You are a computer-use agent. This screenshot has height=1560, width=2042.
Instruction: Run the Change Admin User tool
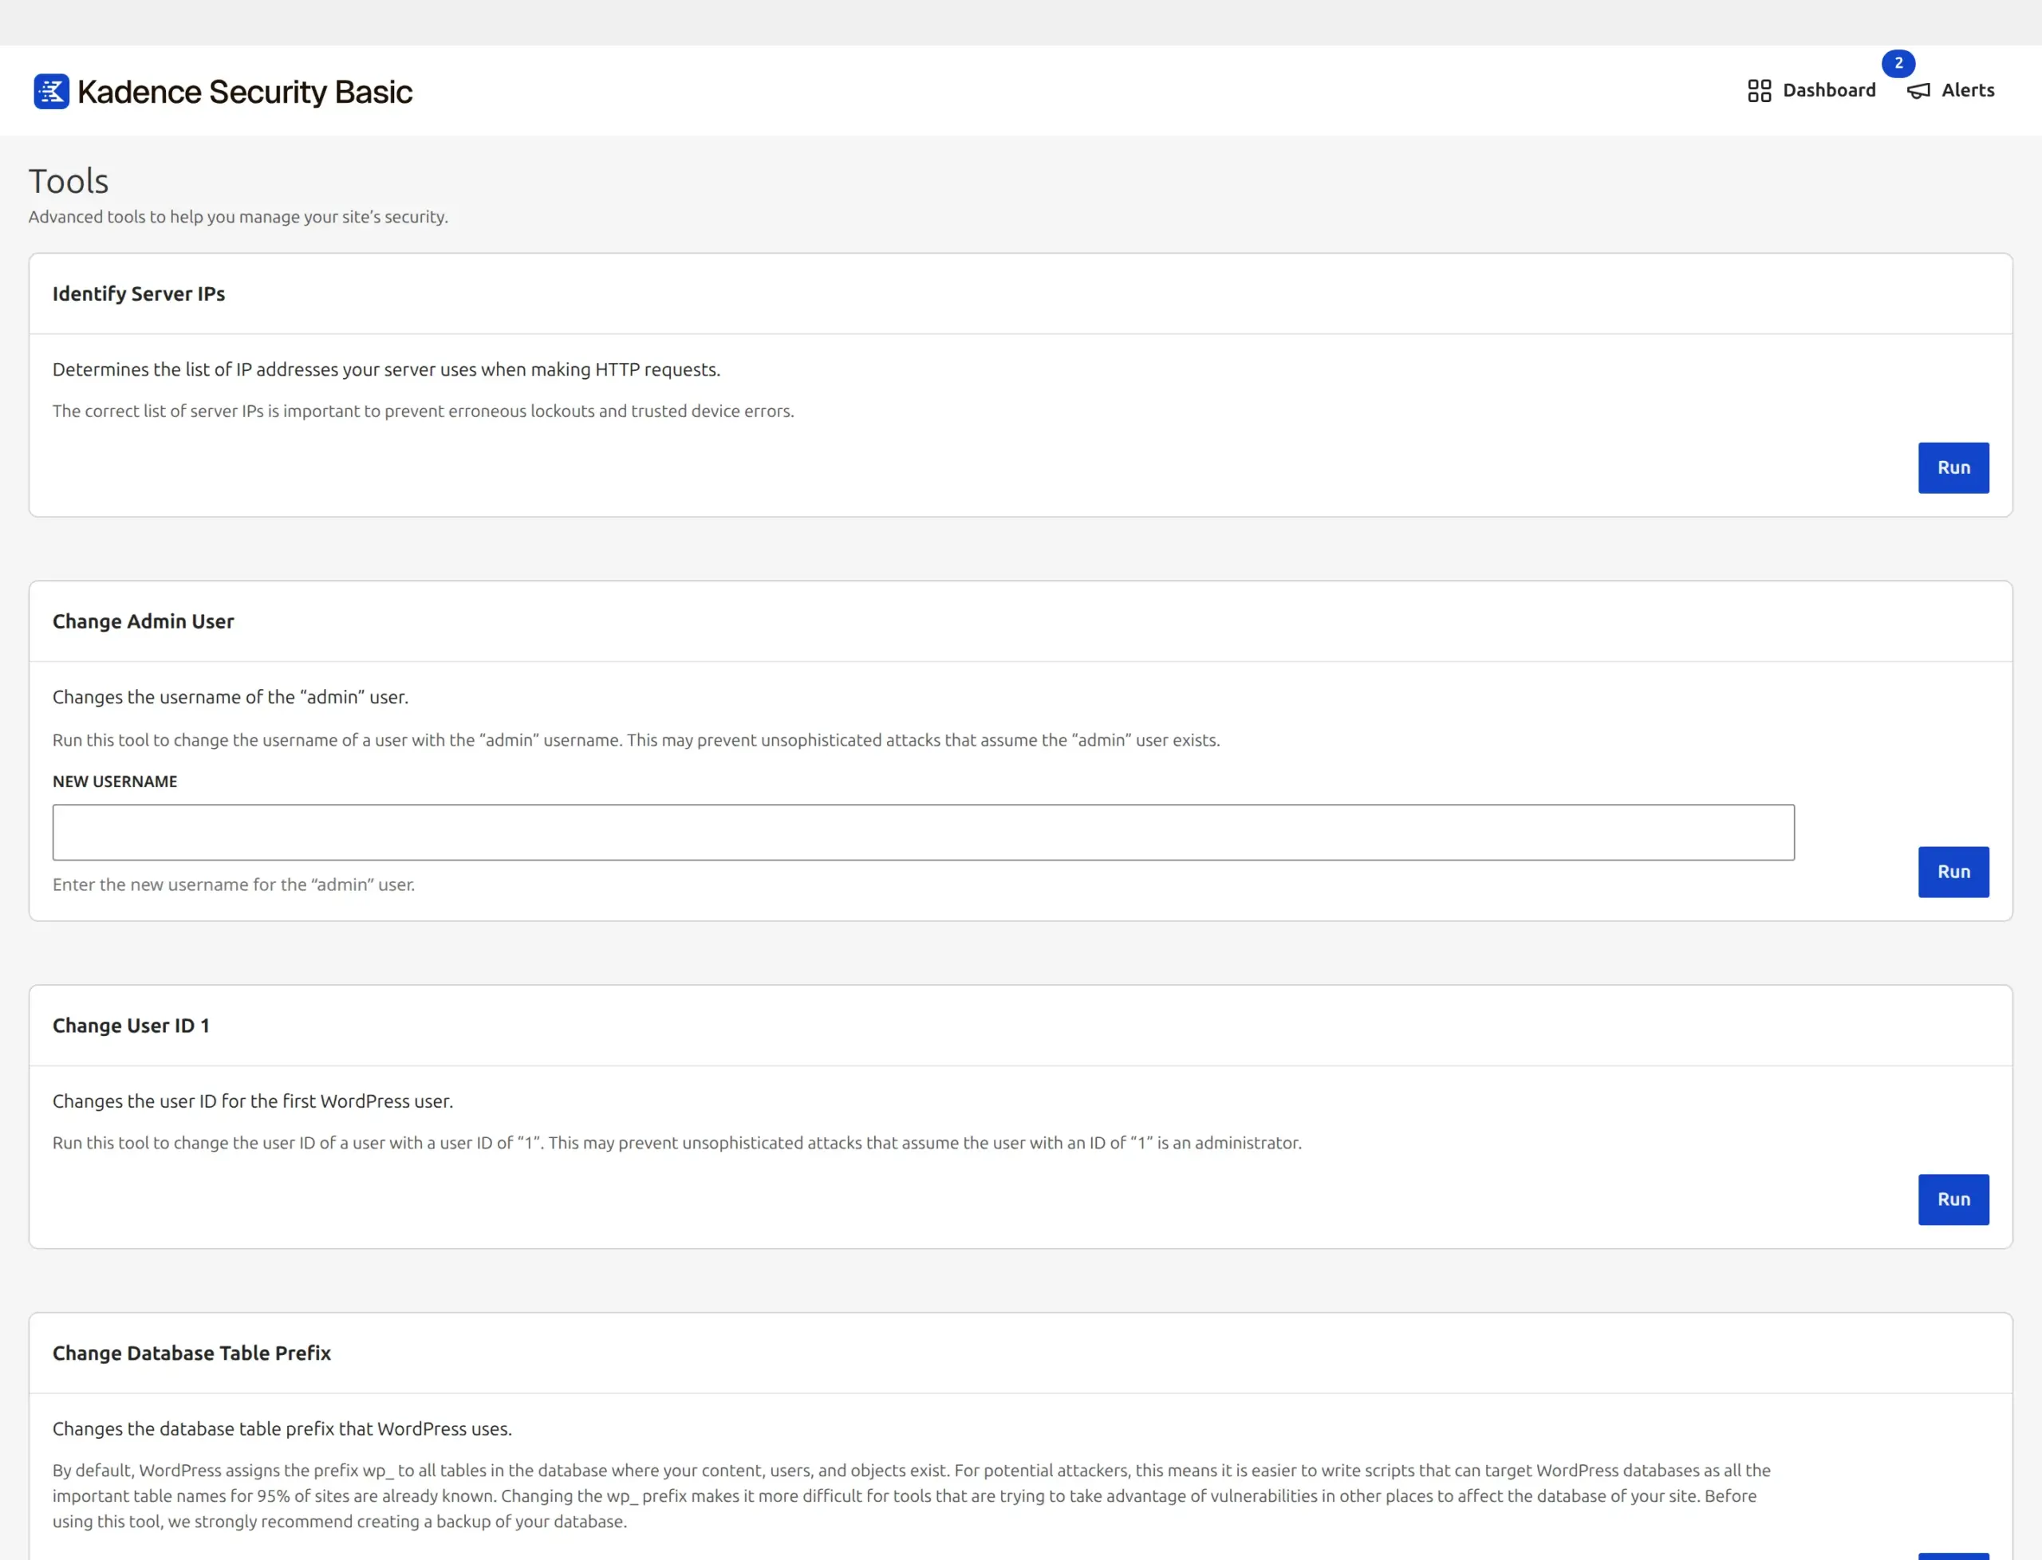[1953, 871]
